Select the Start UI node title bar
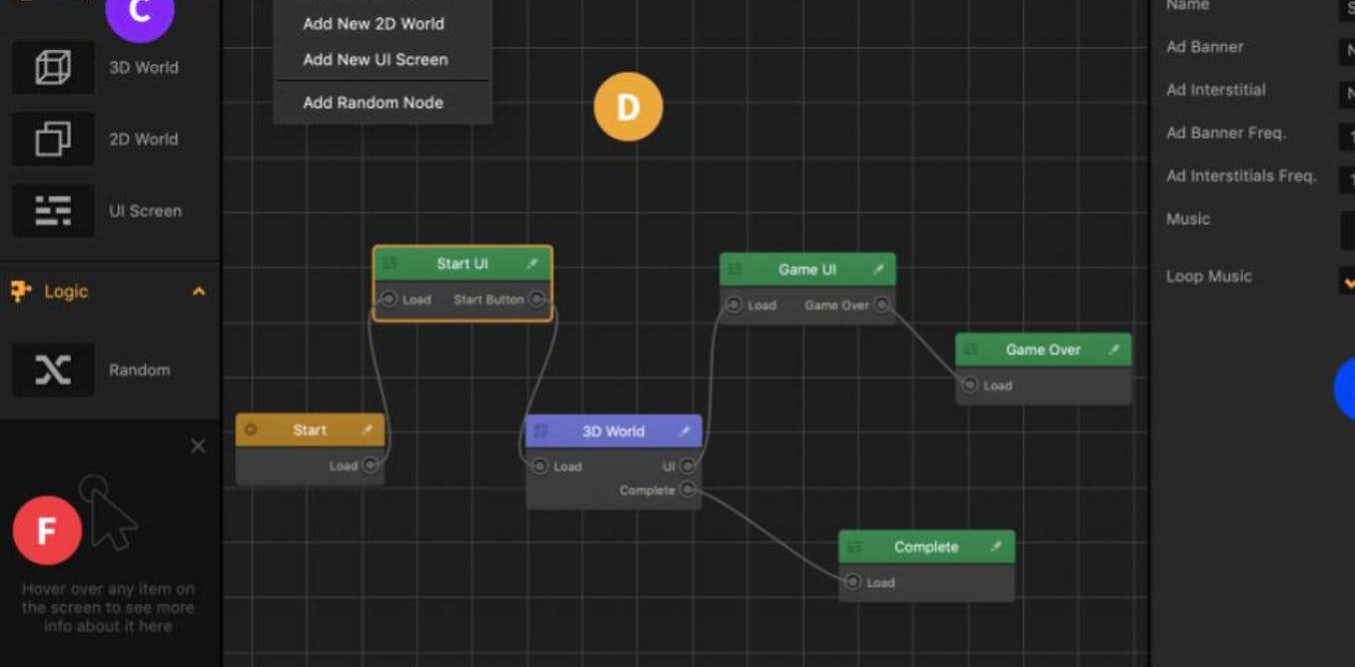1355x667 pixels. (463, 264)
